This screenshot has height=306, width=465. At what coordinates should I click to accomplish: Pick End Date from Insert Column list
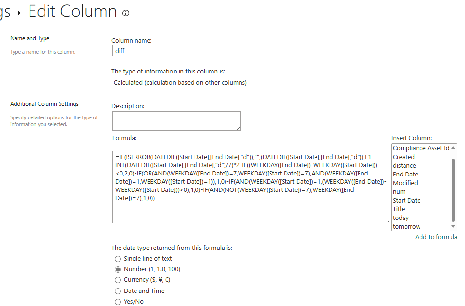click(x=421, y=174)
